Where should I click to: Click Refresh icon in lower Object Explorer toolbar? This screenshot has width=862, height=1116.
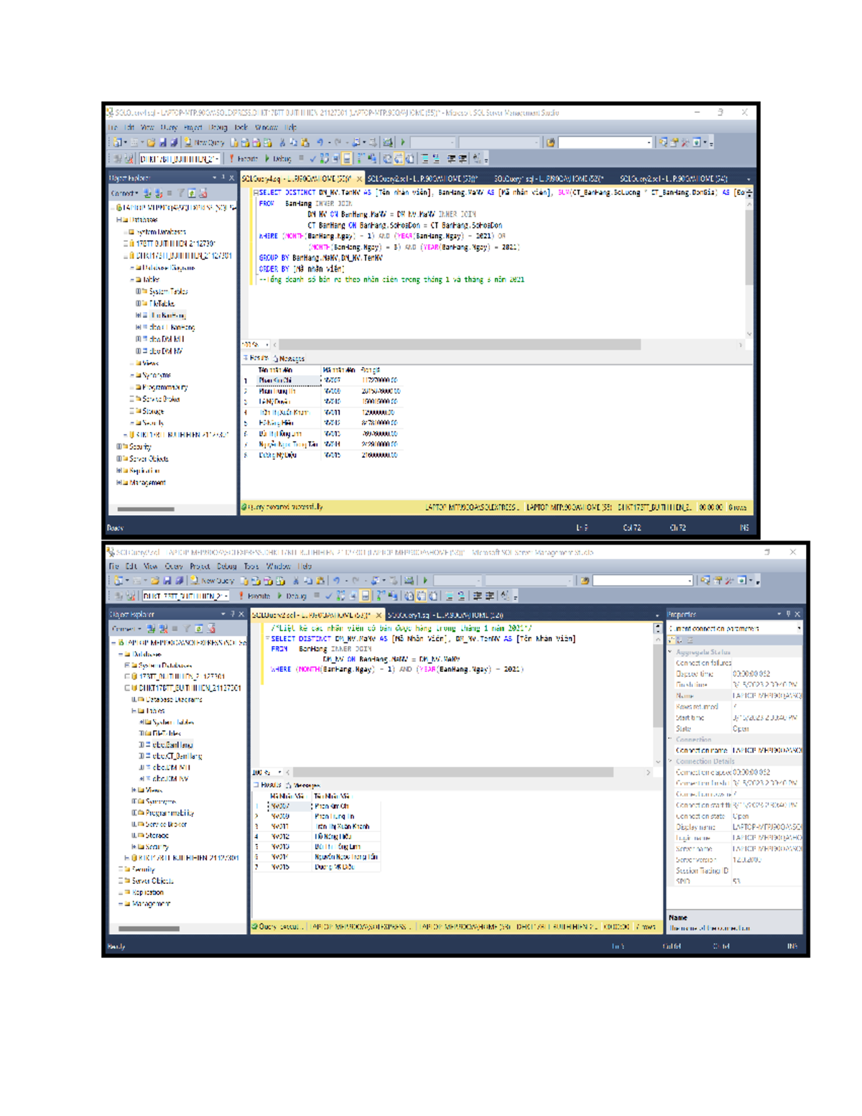(198, 628)
